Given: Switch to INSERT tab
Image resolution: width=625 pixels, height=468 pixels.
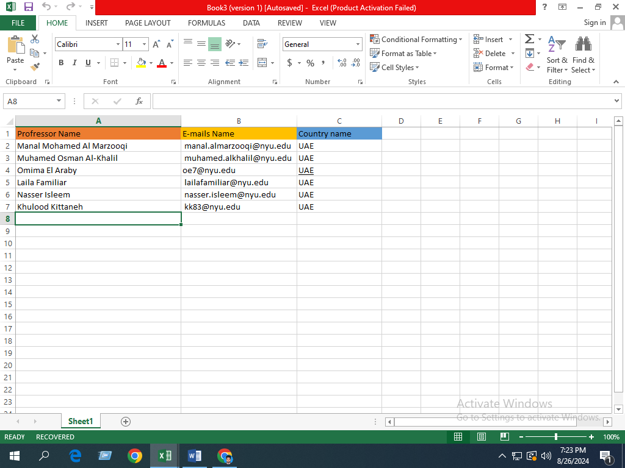Looking at the screenshot, I should [96, 23].
